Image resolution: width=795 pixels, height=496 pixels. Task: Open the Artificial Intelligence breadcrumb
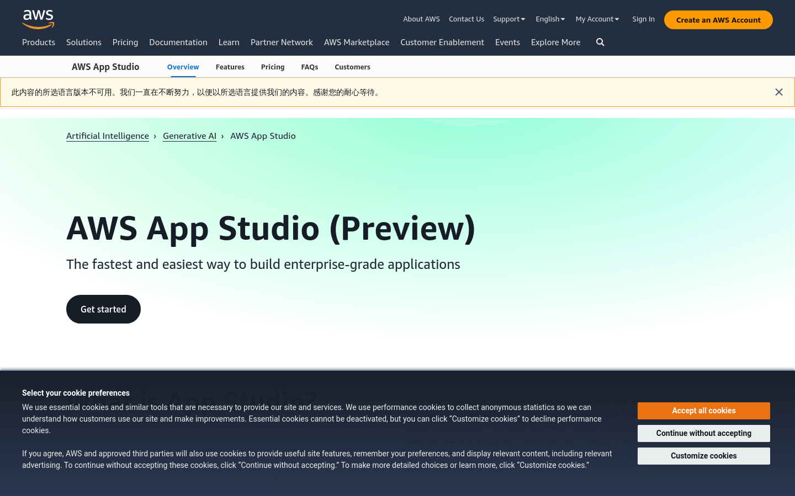click(x=108, y=136)
